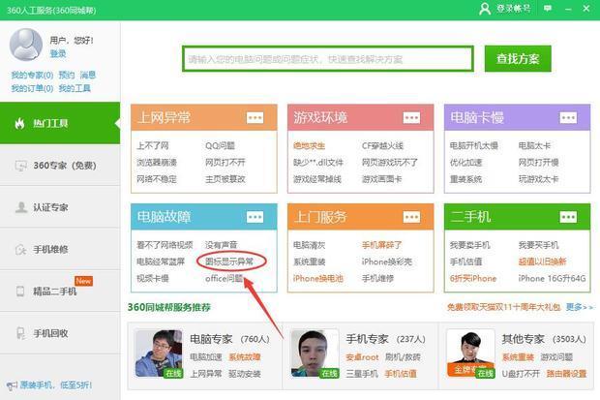Click the user avatar icon in the sidebar
This screenshot has height=400, width=600.
[x=25, y=44]
